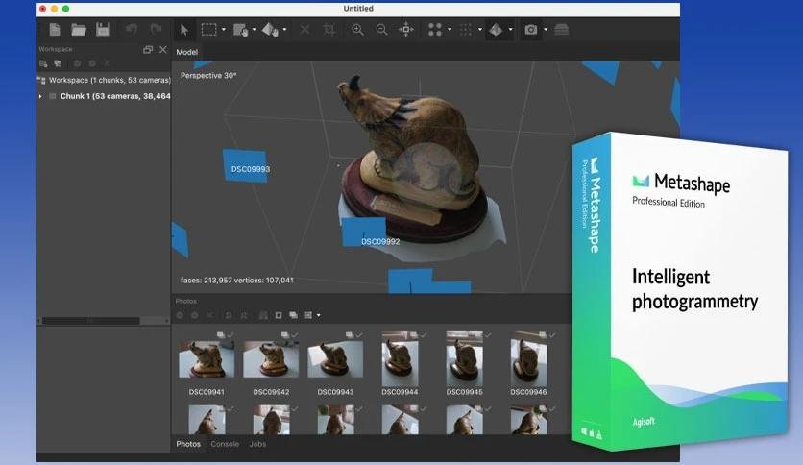Zoom out of the model view

381,30
